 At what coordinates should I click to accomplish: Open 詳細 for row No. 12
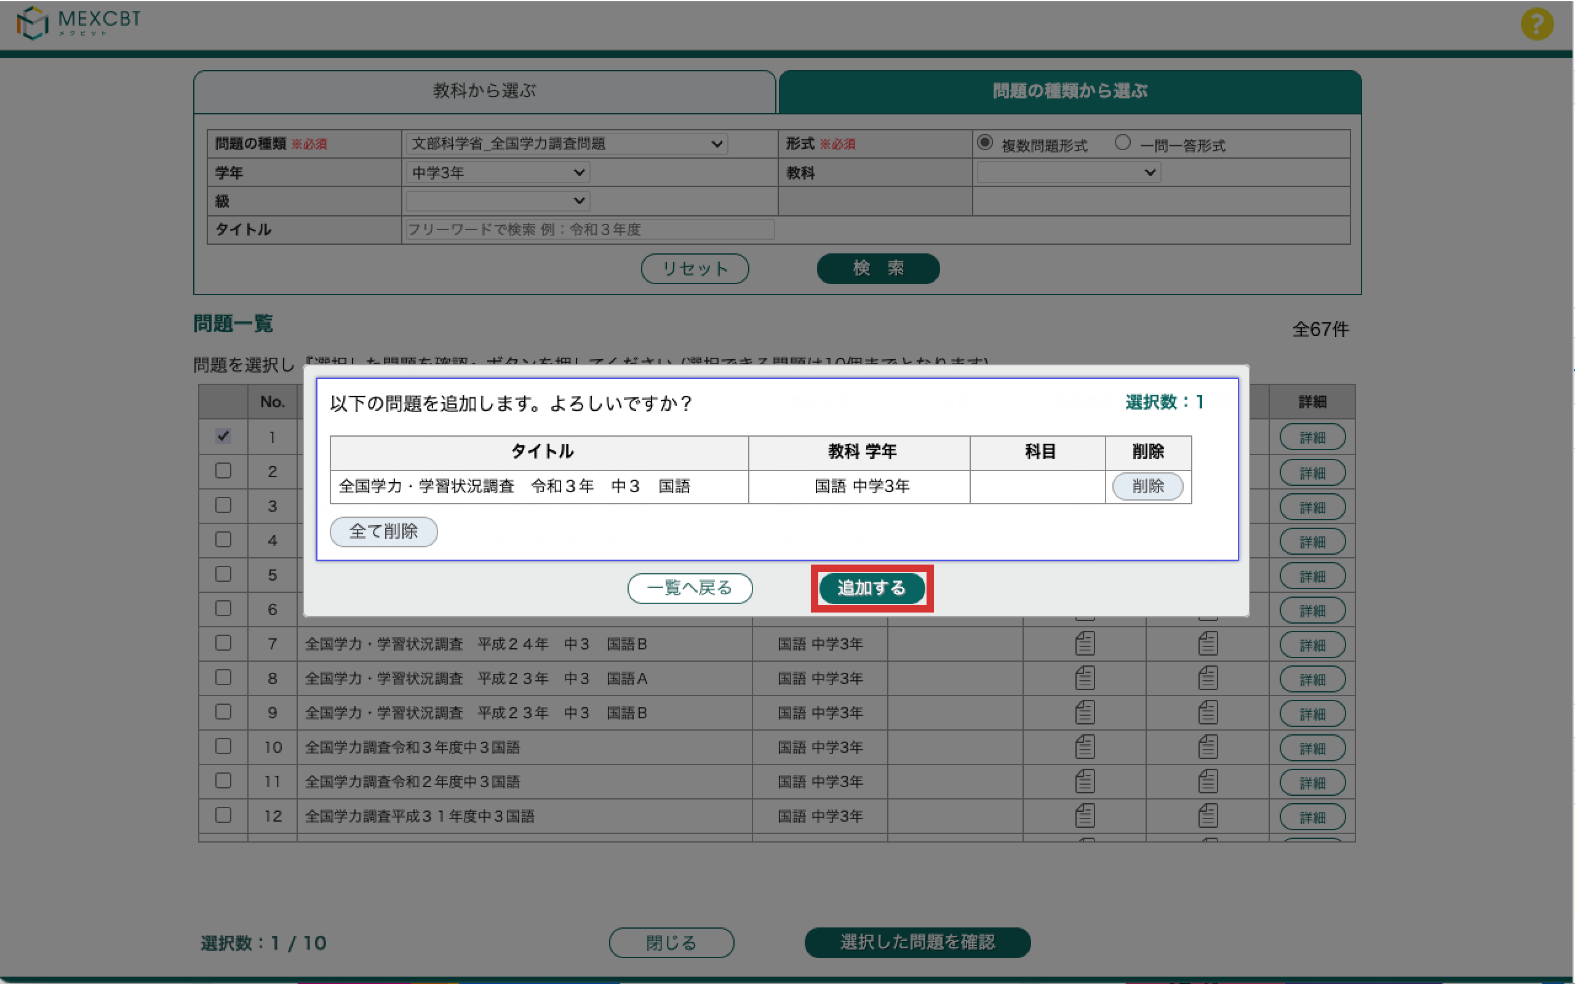coord(1312,817)
